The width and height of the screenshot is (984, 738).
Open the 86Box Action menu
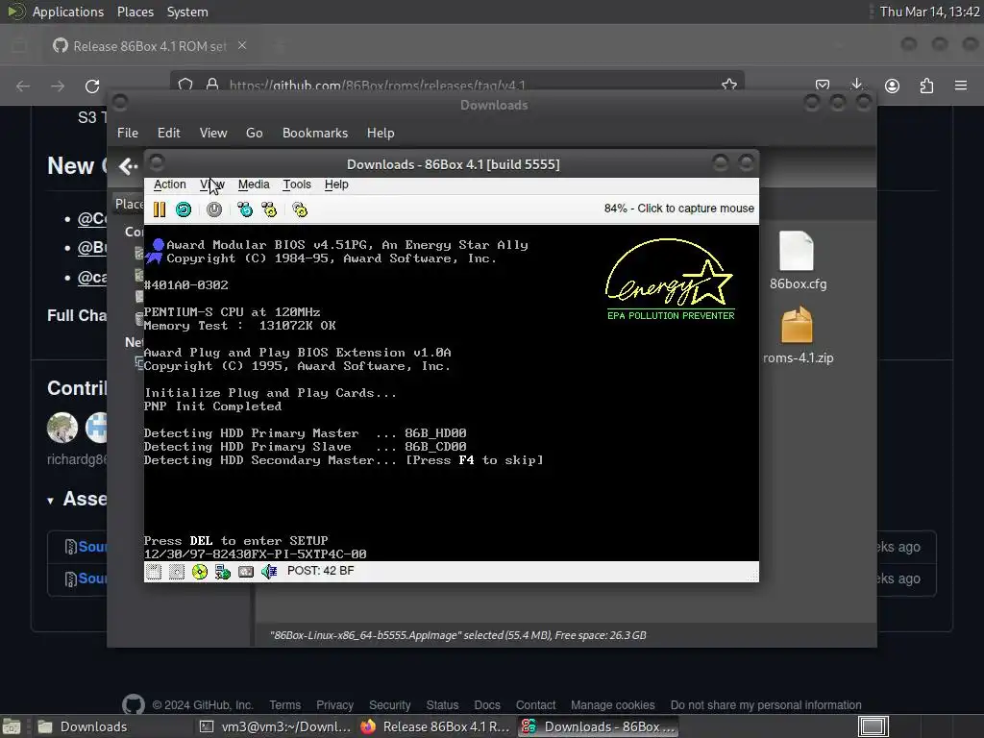[x=169, y=184]
